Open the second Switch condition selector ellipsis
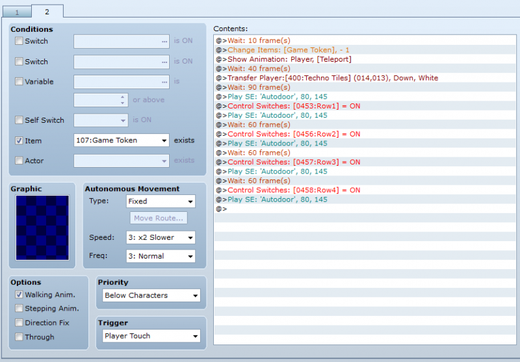 click(164, 62)
